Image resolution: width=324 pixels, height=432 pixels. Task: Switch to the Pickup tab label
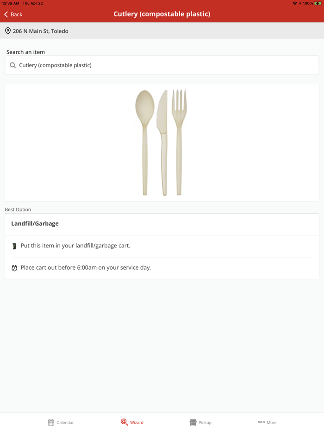pos(205,422)
